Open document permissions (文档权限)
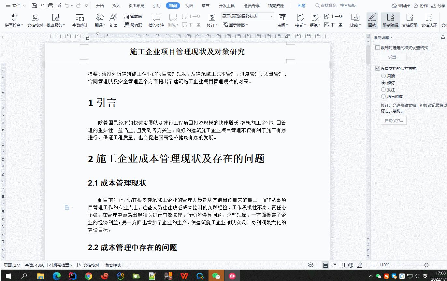The height and width of the screenshot is (281, 447). pyautogui.click(x=410, y=20)
